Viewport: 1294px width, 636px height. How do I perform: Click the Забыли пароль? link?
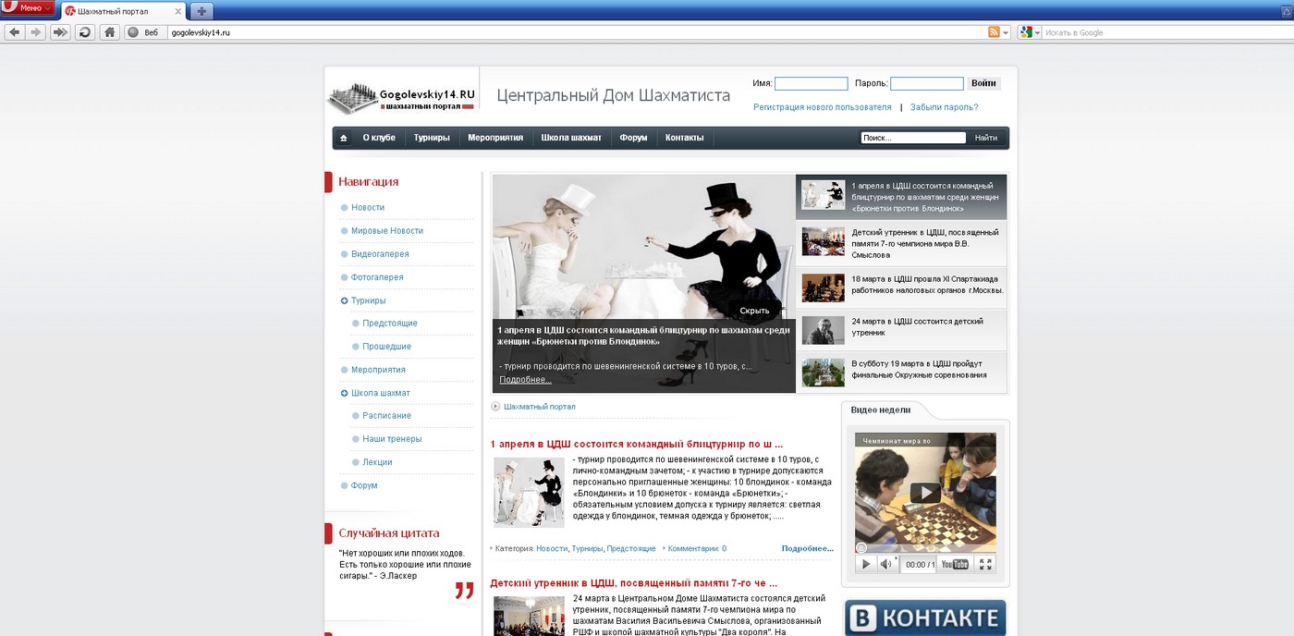point(944,107)
